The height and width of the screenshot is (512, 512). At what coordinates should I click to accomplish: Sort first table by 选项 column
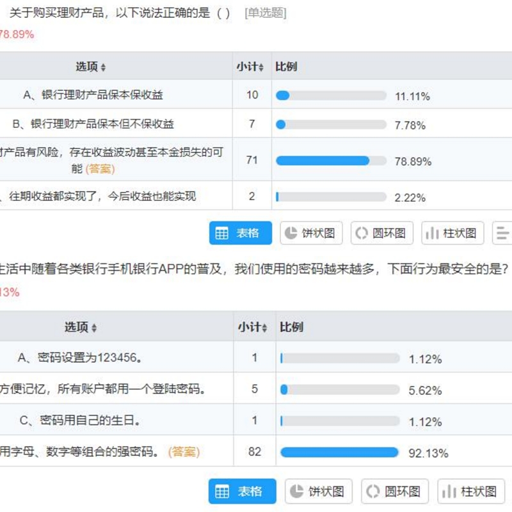(91, 67)
